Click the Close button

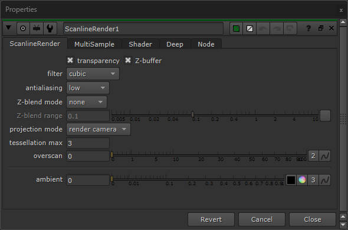pyautogui.click(x=313, y=219)
